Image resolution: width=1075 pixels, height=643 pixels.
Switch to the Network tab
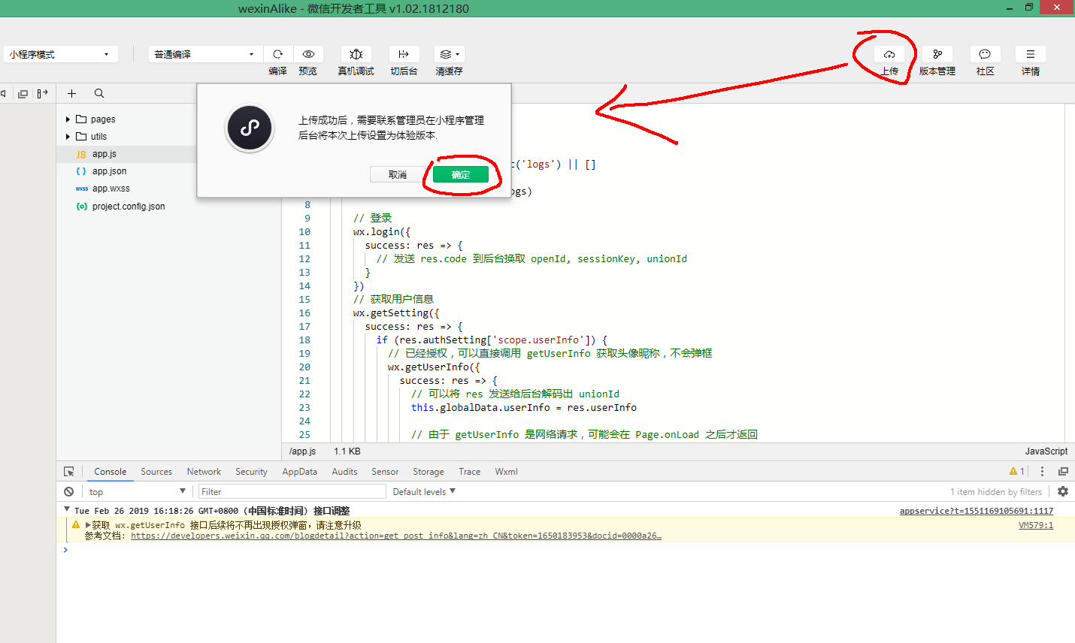[x=204, y=472]
